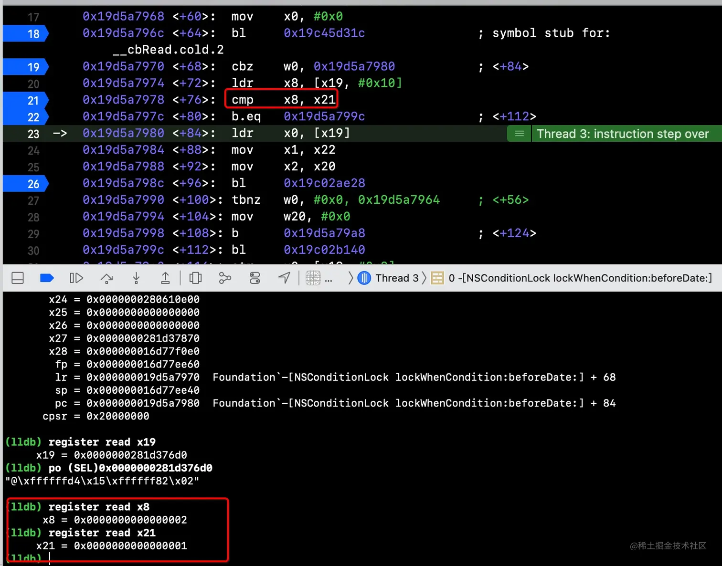Image resolution: width=722 pixels, height=566 pixels.
Task: Hide the debug area with the panel icon
Action: point(18,278)
